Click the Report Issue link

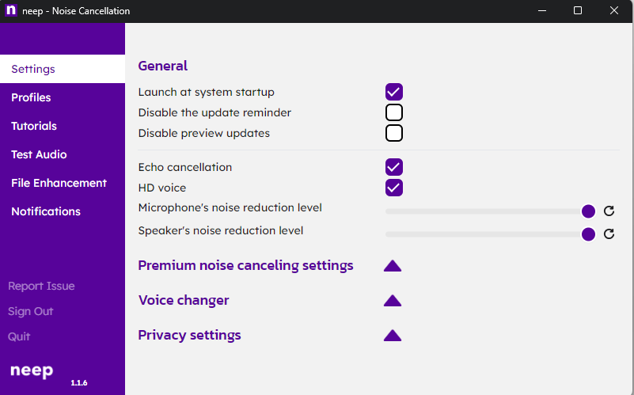tap(41, 286)
